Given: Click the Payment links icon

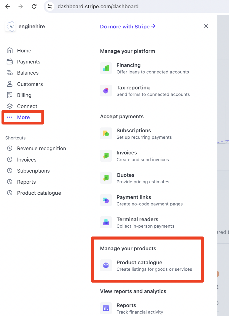Looking at the screenshot, I should 106,200.
